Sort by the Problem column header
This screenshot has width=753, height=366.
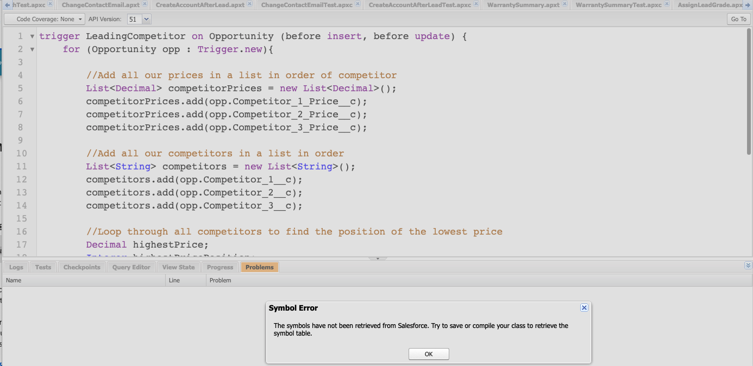478,280
